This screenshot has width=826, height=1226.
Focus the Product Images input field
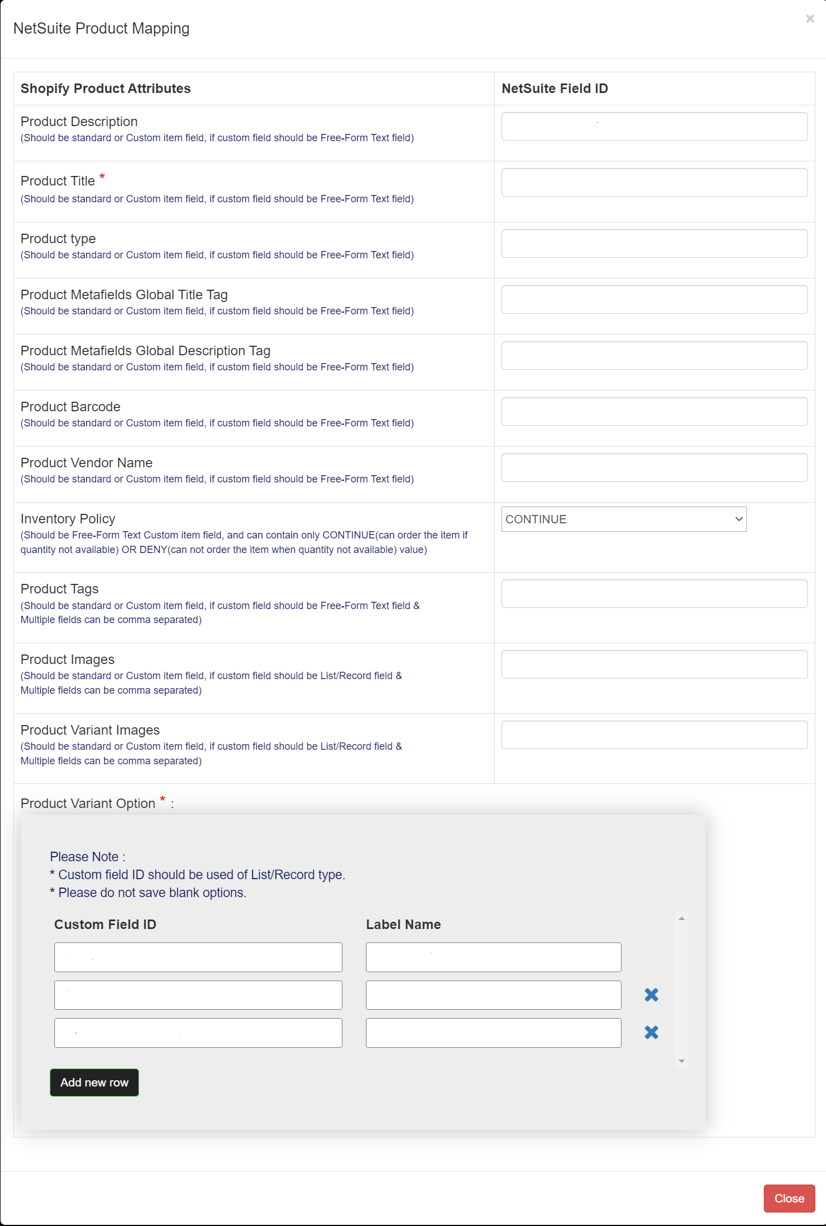click(x=654, y=664)
